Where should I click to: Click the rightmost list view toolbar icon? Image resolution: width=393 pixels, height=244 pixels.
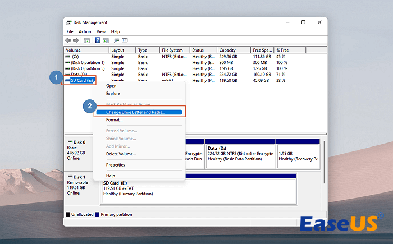click(125, 40)
